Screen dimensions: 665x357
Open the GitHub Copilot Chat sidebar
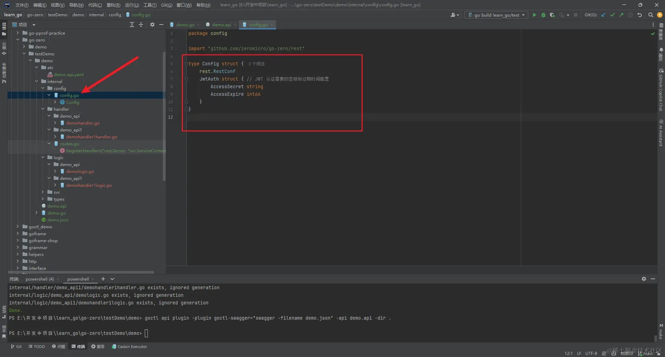click(661, 90)
